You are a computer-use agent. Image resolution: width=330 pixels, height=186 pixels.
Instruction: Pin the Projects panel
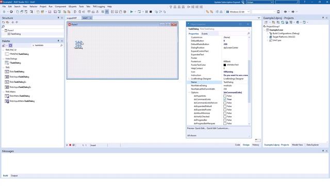(x=323, y=18)
